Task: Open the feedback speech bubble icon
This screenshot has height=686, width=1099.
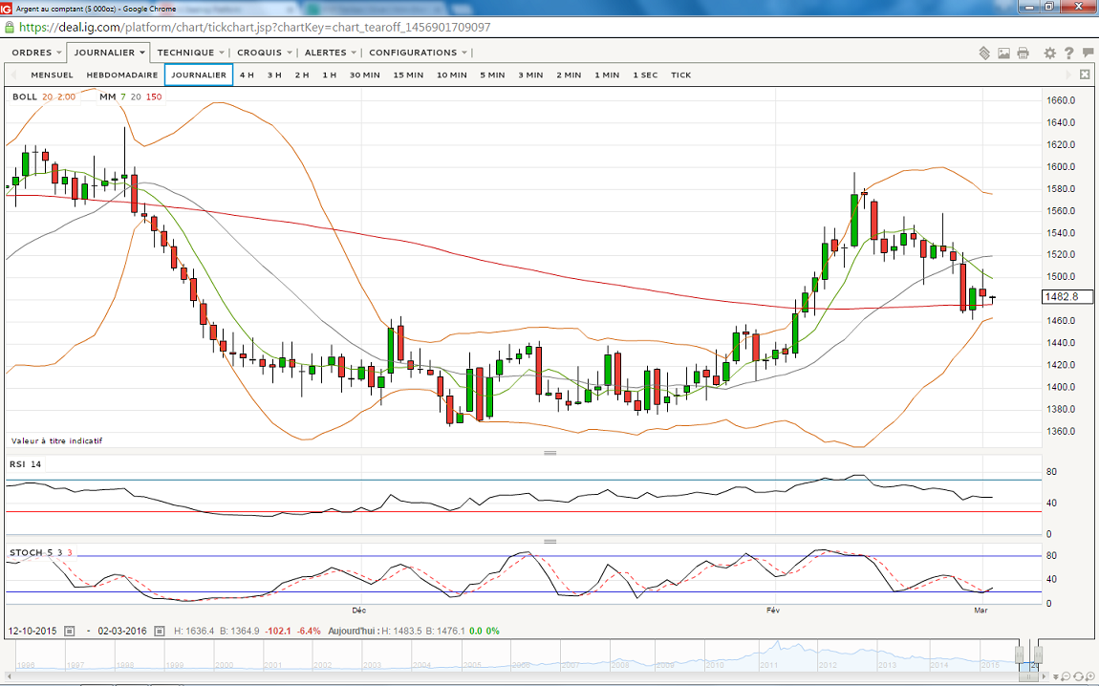Action: pyautogui.click(x=1087, y=54)
